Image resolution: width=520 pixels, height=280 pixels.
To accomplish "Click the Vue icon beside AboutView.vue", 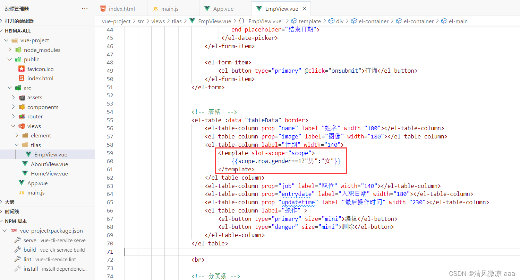I will [x=25, y=164].
